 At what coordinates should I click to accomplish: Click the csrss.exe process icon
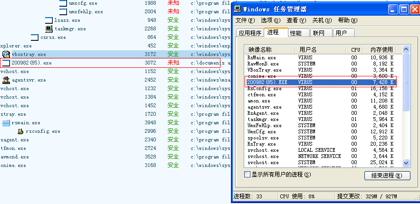(x=35, y=37)
